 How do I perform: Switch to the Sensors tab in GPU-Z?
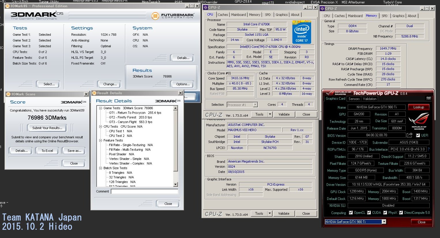point(354,99)
